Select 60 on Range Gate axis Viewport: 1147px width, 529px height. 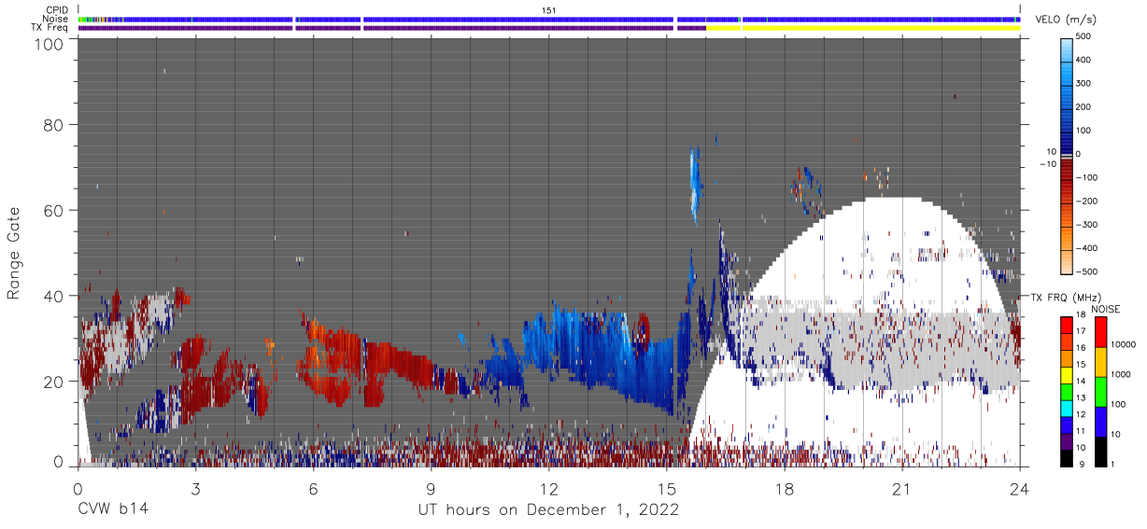pyautogui.click(x=53, y=210)
